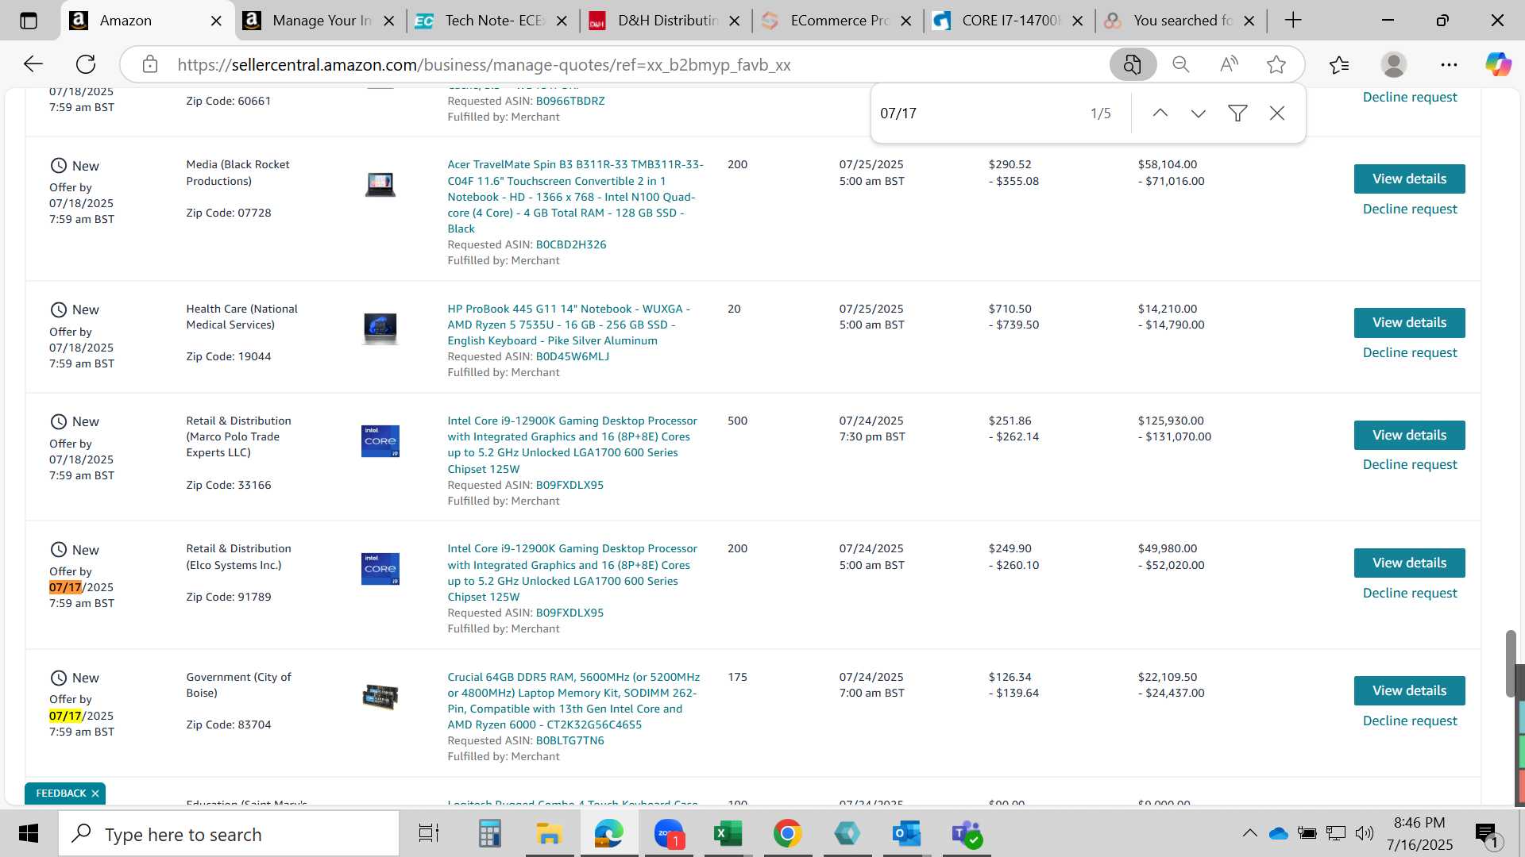This screenshot has height=857, width=1525.
Task: Open ASIN B0CBD2H326 link
Action: 571,244
